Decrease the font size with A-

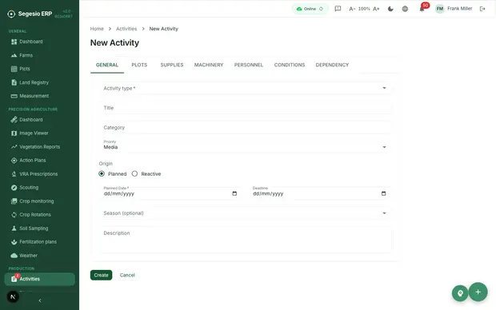click(x=352, y=9)
